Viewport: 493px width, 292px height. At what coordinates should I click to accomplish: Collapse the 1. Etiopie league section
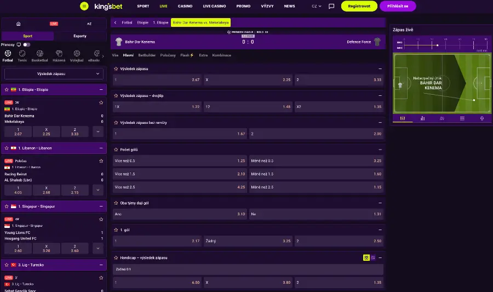[101, 90]
